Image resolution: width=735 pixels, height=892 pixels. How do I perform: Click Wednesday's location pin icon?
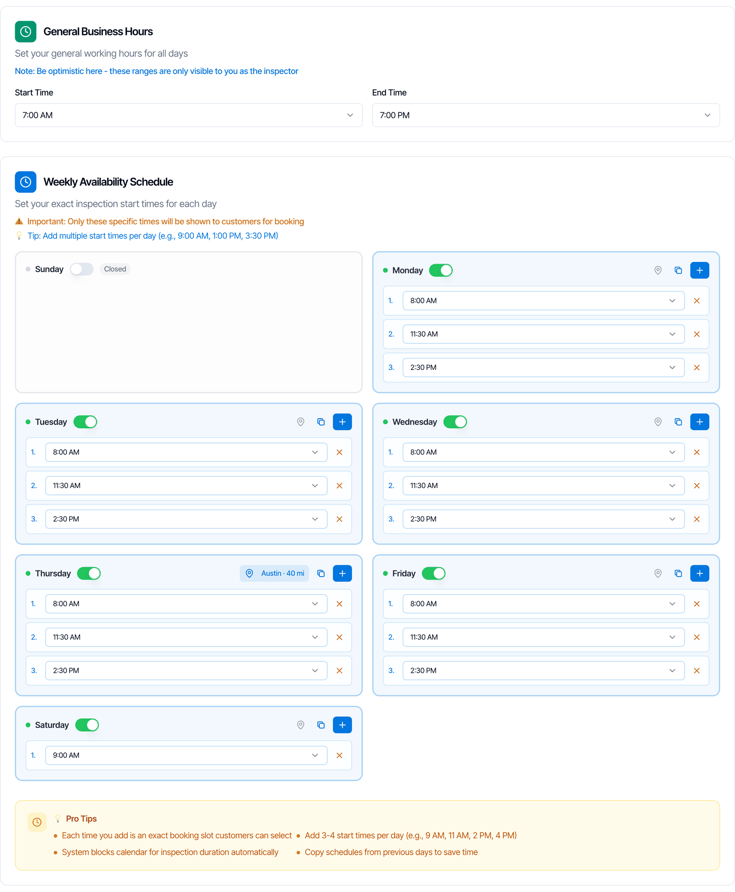pyautogui.click(x=658, y=422)
